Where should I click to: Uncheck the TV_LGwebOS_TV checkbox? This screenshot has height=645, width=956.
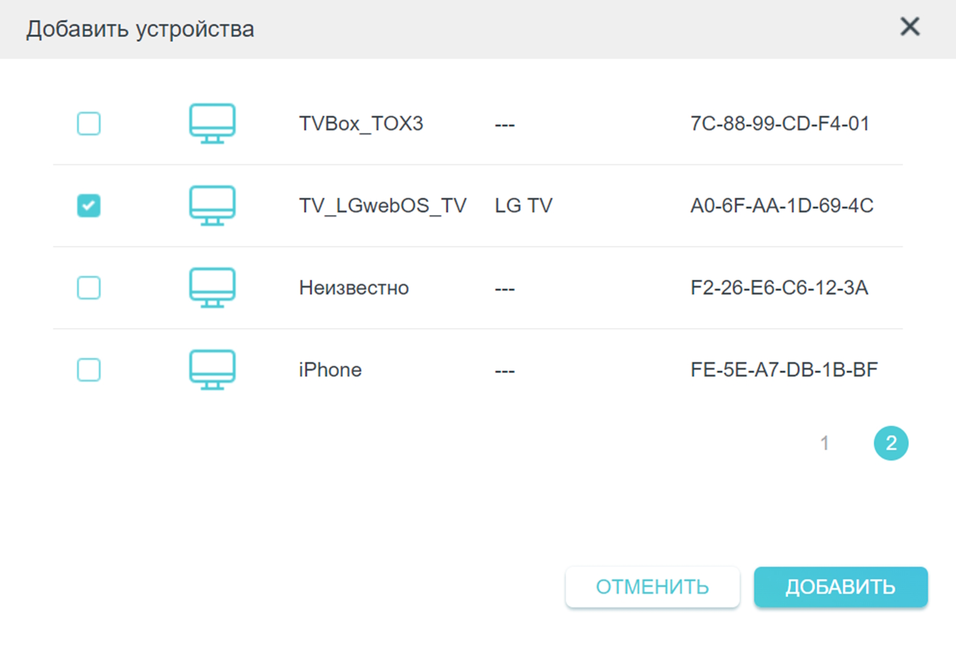click(x=89, y=206)
